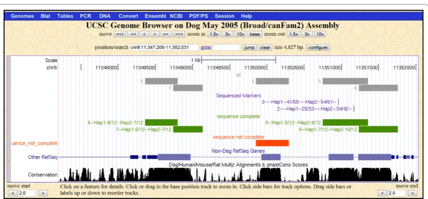Move slightly right with > button

[155, 34]
